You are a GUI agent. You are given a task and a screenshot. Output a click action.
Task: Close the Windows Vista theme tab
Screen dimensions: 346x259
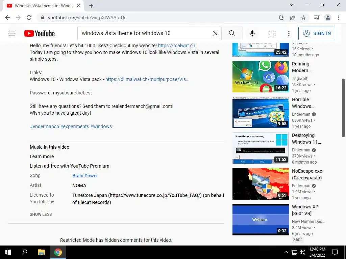pos(78,6)
